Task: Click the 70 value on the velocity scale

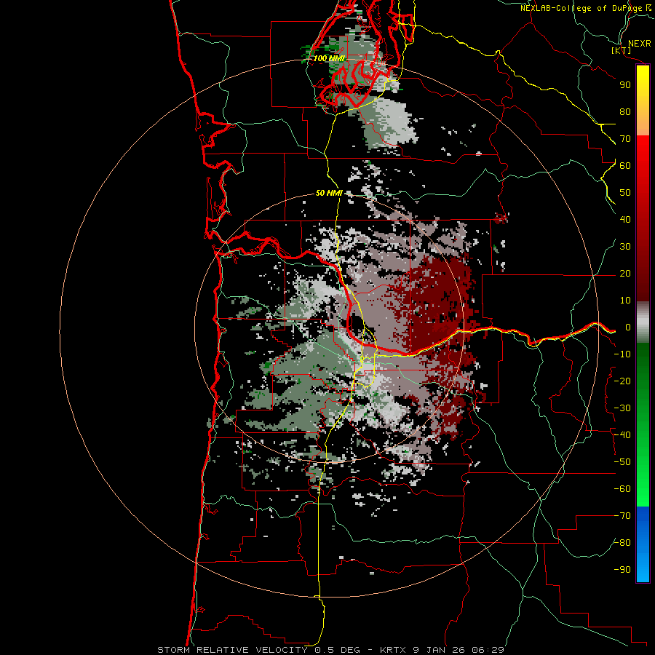Action: 625,139
